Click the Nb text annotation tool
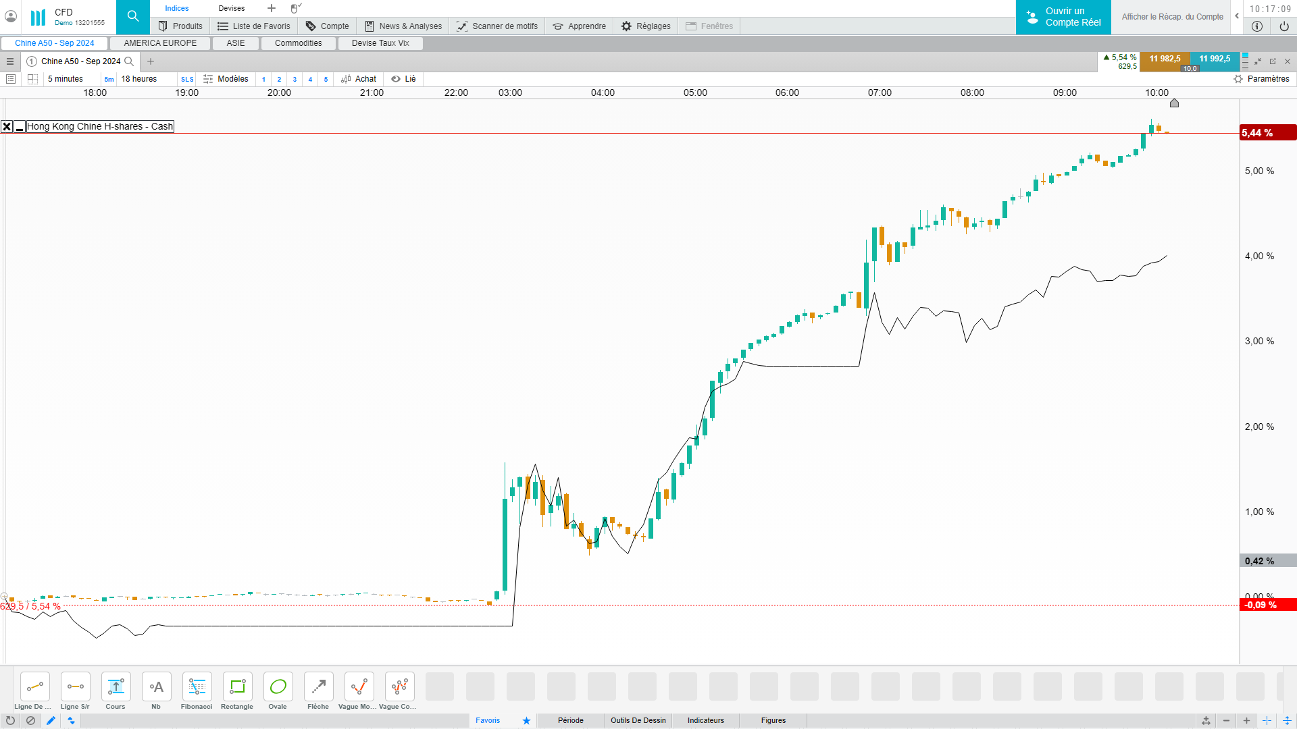 [156, 687]
